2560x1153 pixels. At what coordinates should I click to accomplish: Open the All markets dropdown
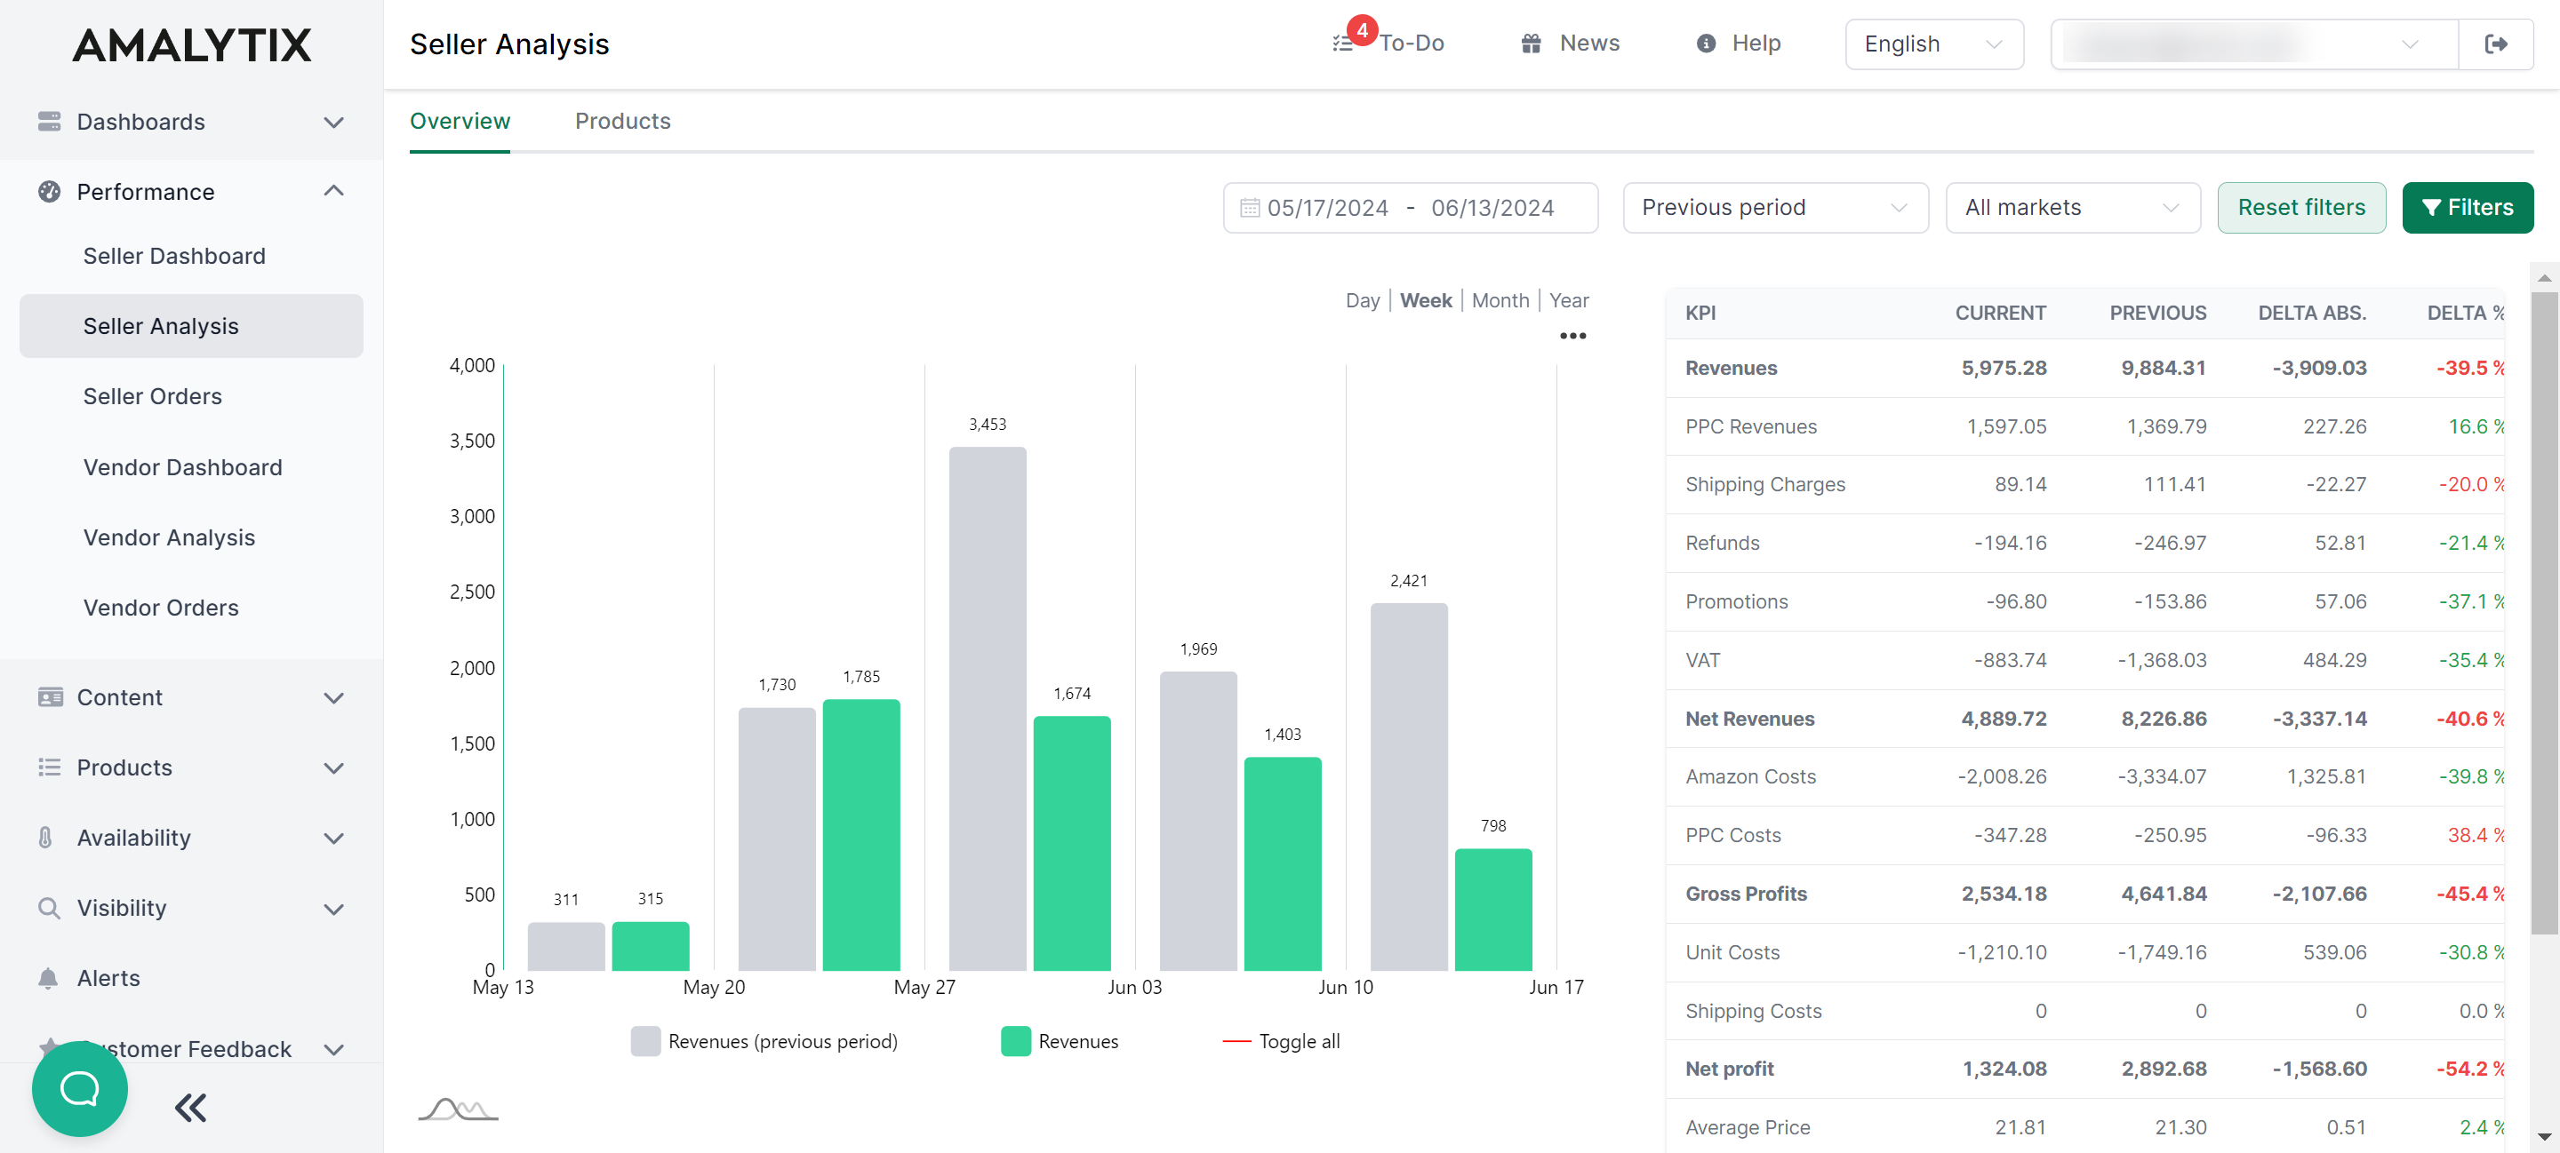(2073, 208)
